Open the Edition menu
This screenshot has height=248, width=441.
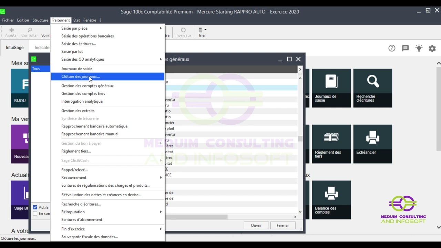click(23, 20)
